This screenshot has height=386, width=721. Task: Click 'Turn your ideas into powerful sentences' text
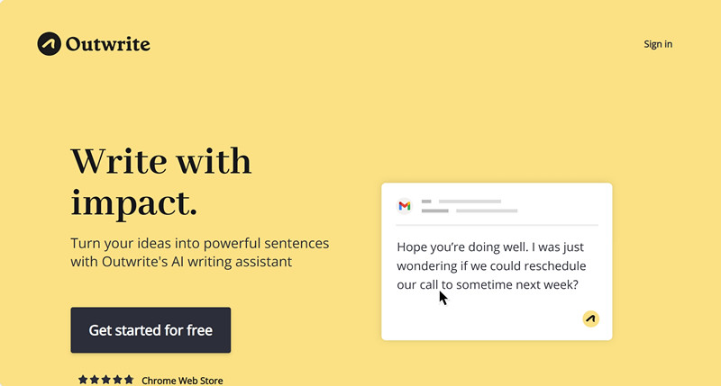point(199,243)
